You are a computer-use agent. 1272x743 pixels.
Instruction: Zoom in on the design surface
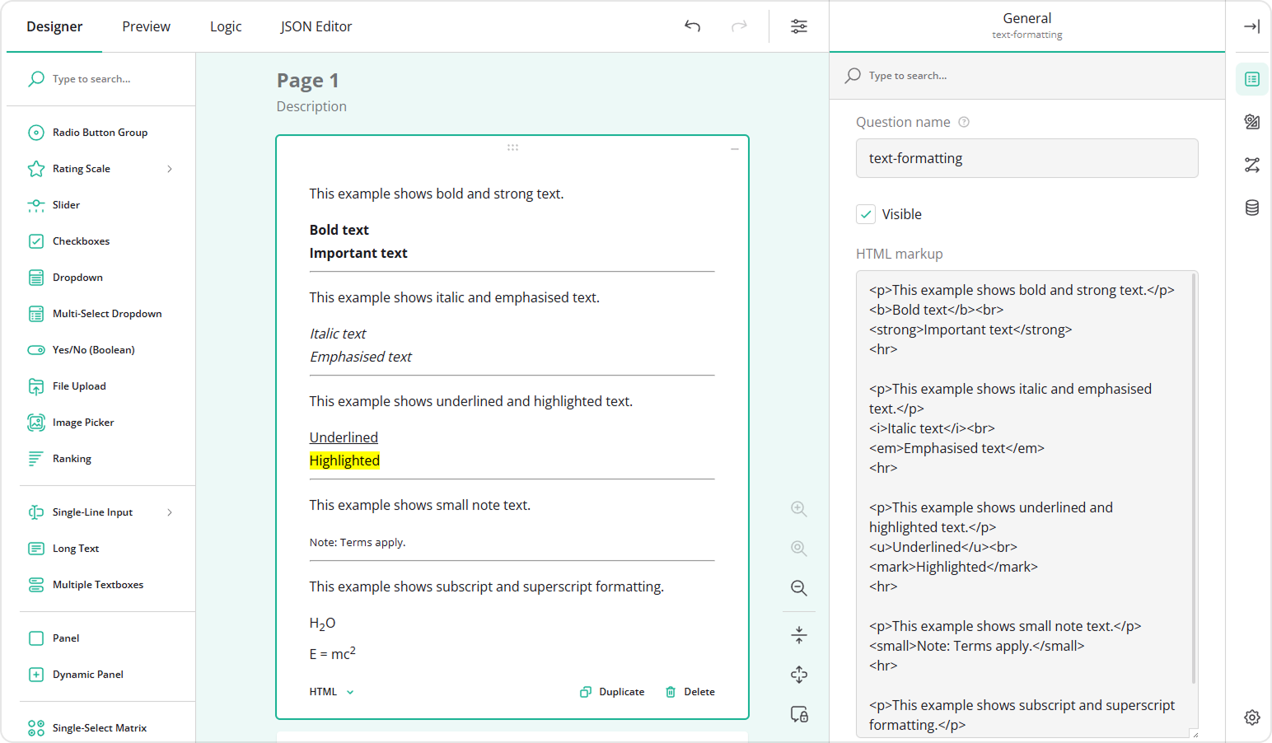[x=798, y=509]
